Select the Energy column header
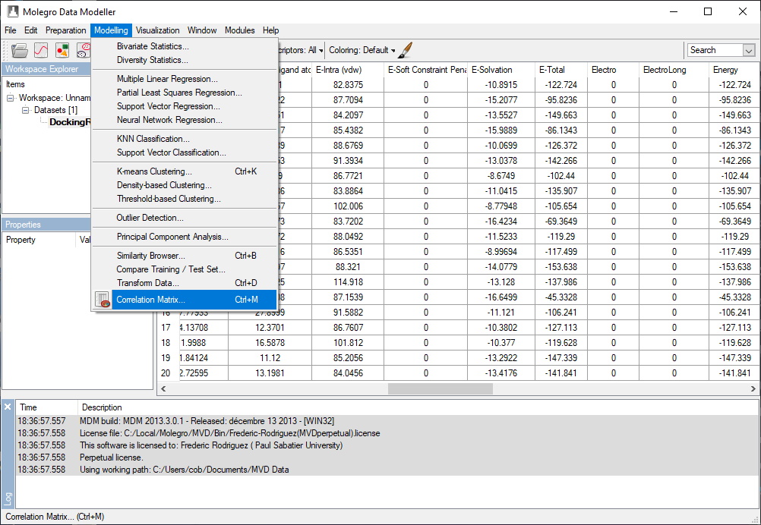761x525 pixels. pyautogui.click(x=734, y=70)
